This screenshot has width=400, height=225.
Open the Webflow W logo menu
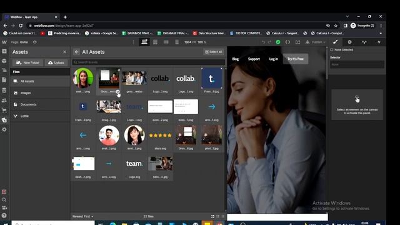[x=4, y=42]
